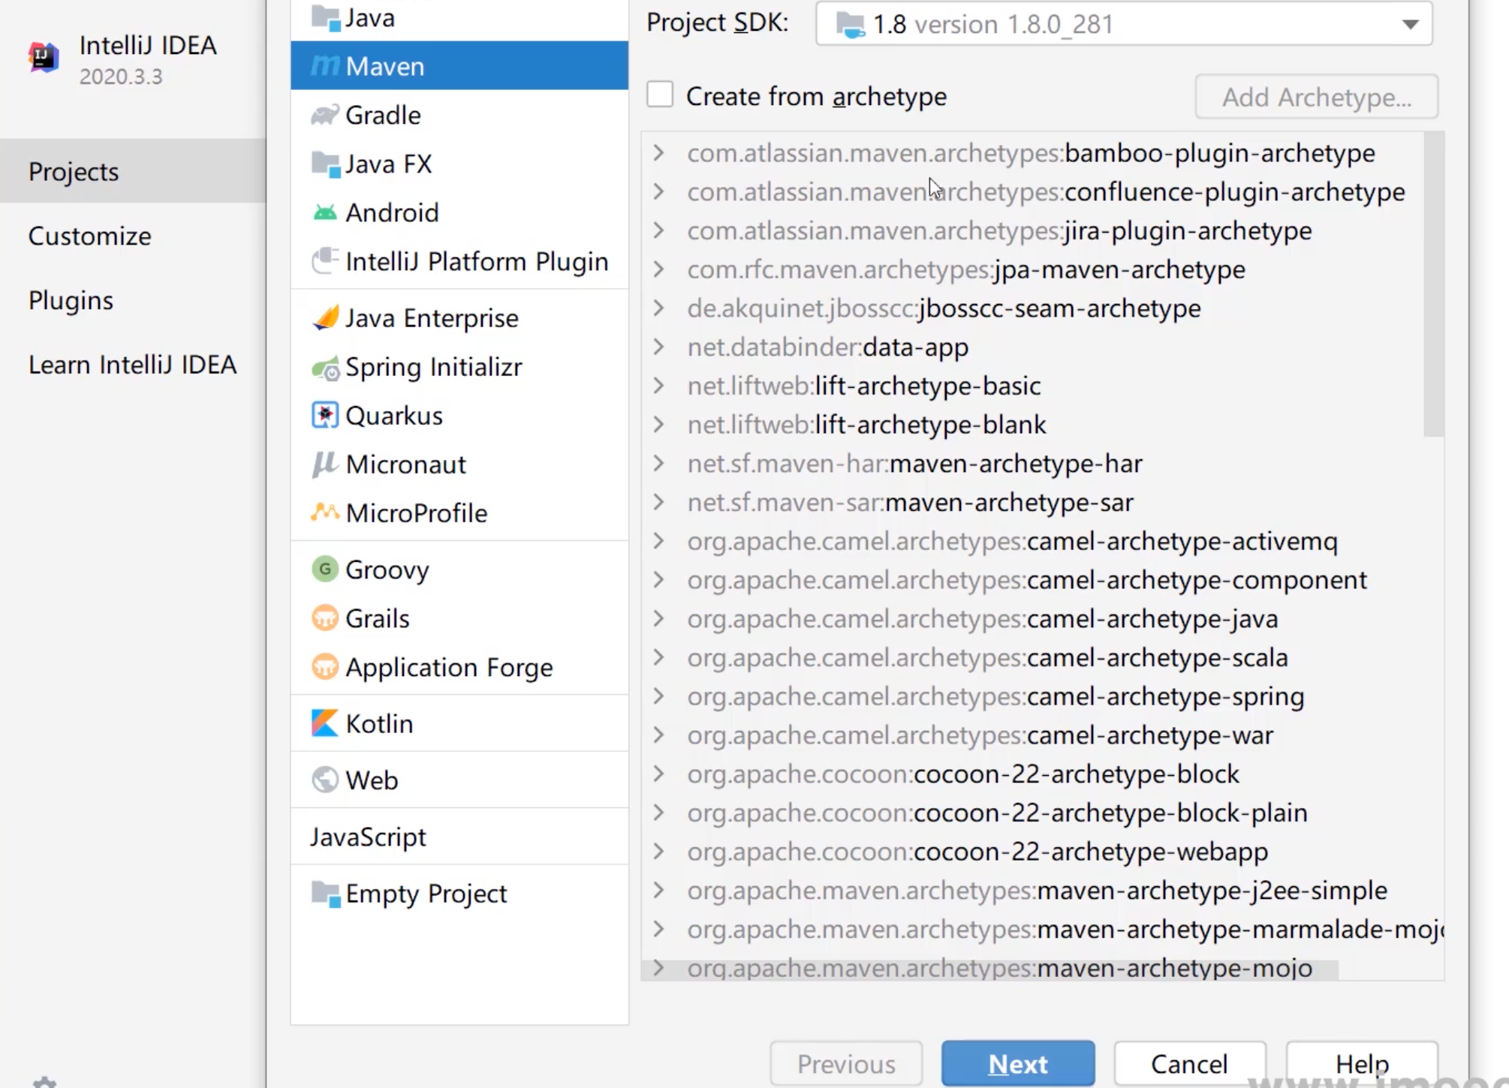Select the Android robot icon
This screenshot has height=1088, width=1509.
coord(324,212)
